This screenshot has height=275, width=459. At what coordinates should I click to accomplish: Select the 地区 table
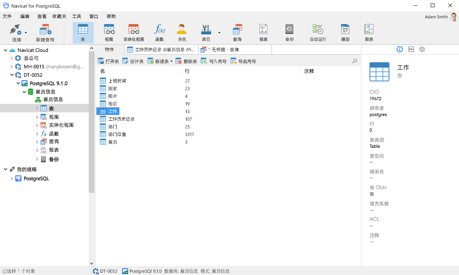click(x=108, y=104)
